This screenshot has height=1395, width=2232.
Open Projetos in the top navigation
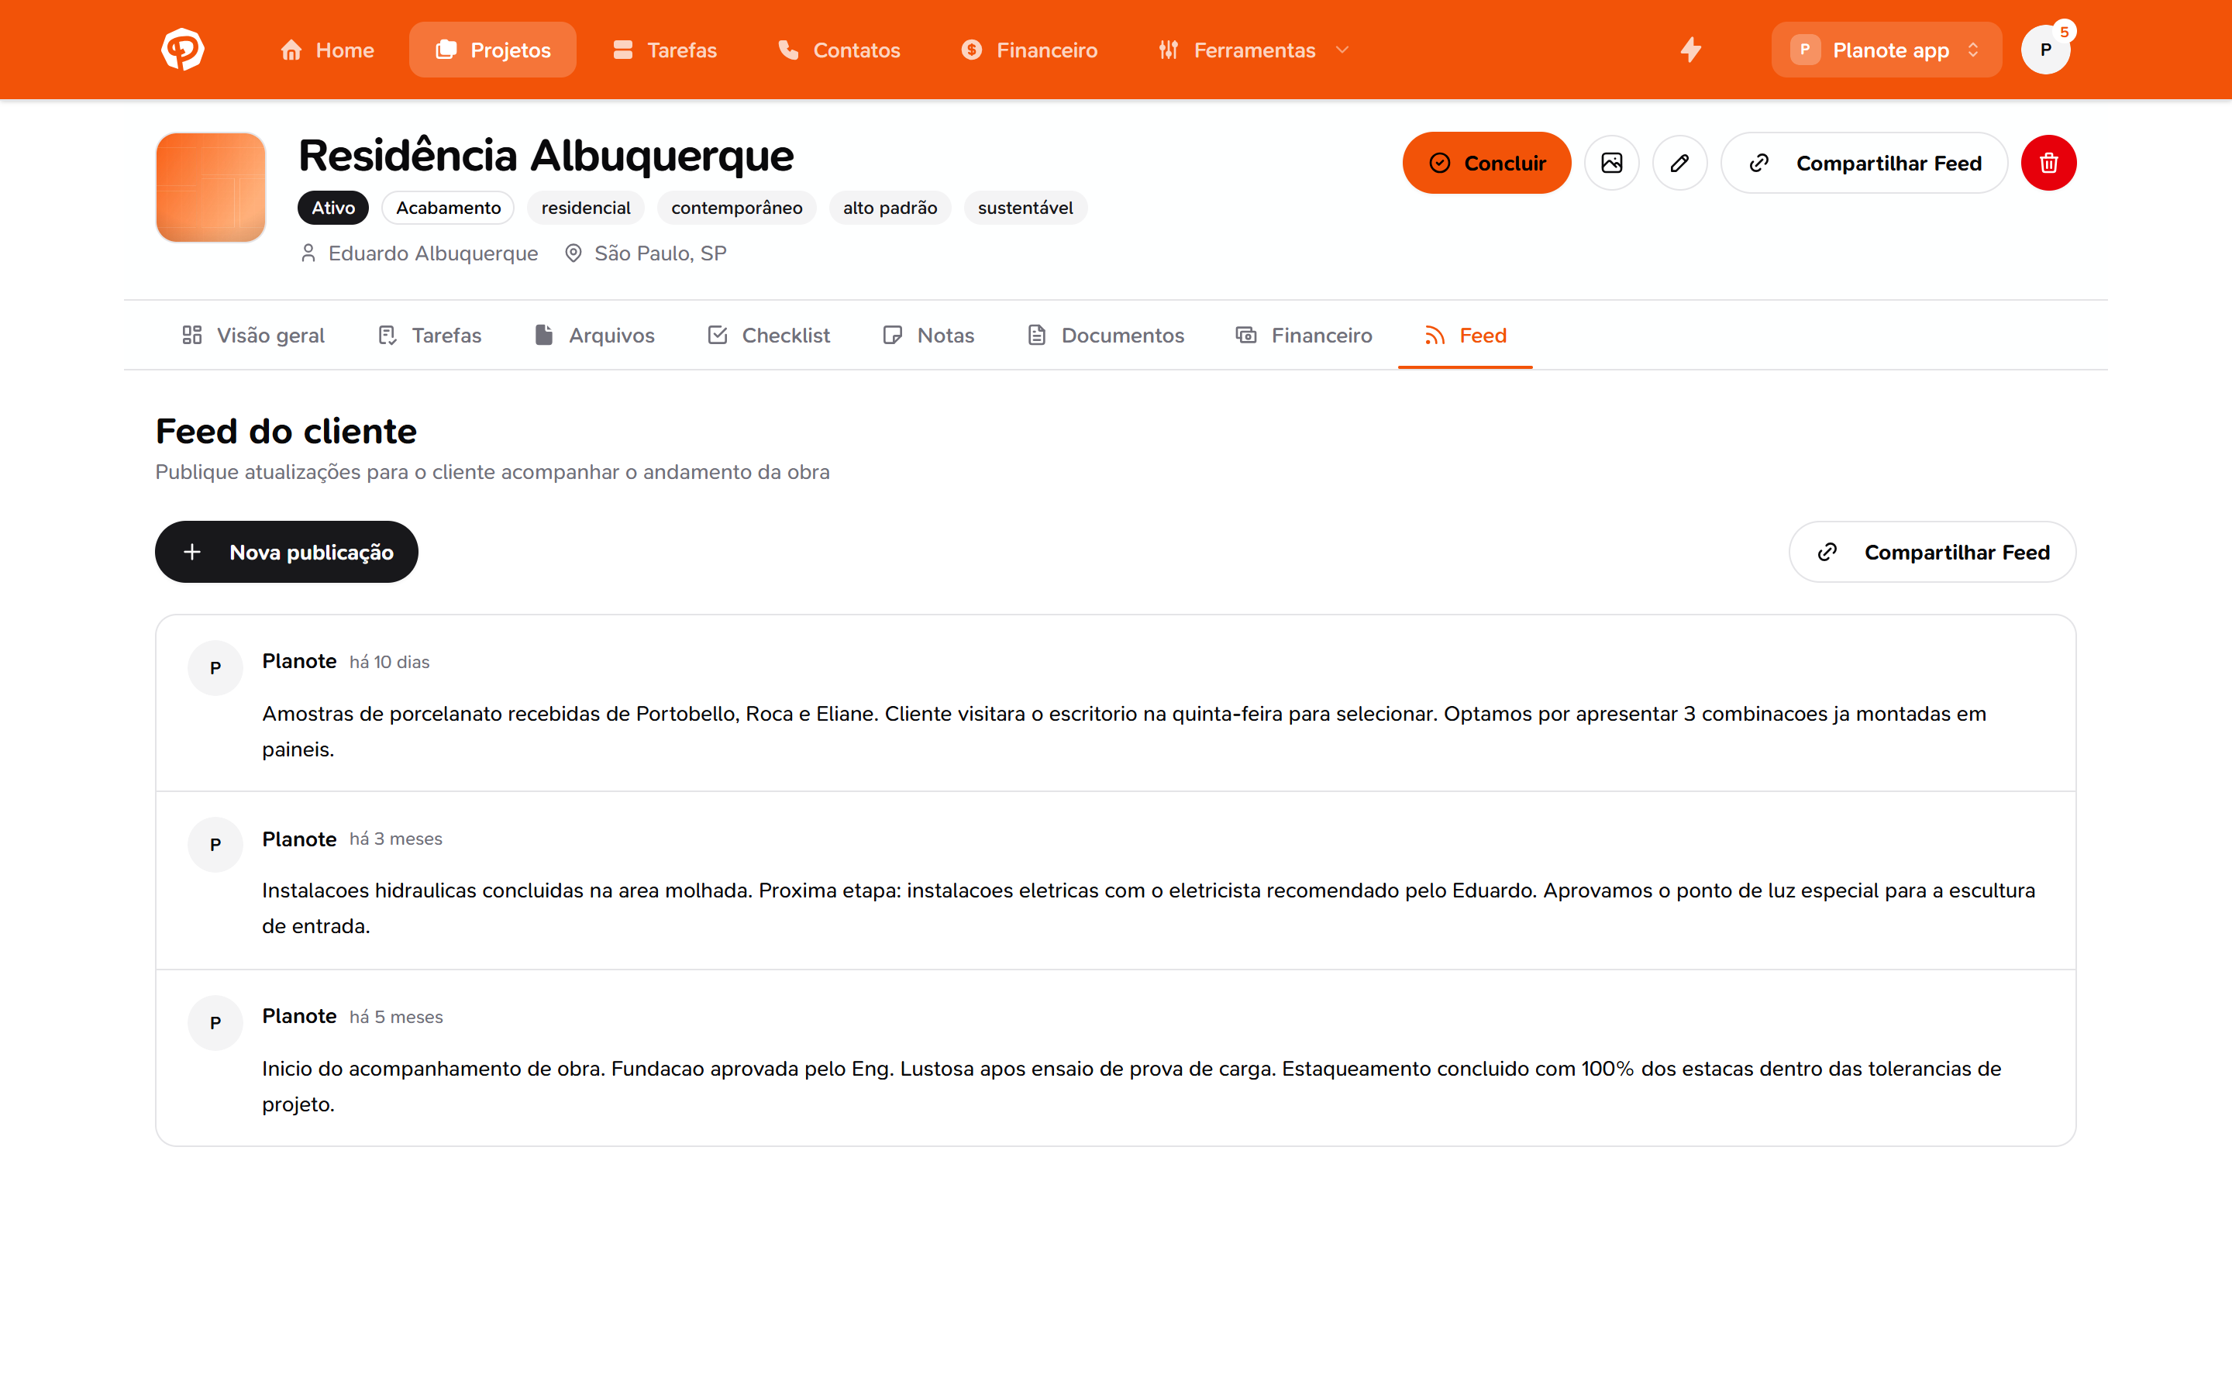(493, 50)
